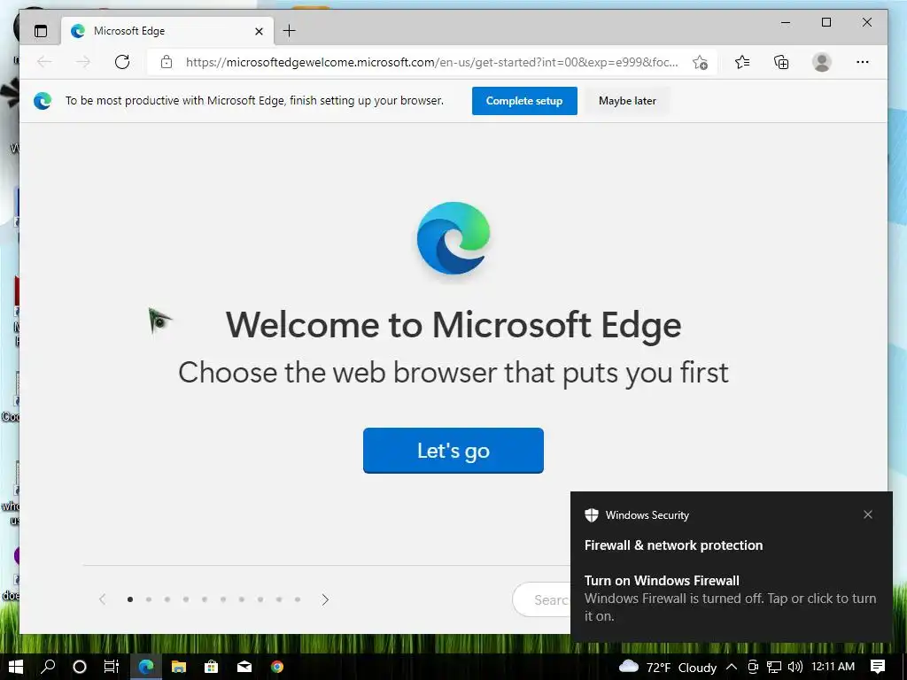Open Mail app from taskbar
The height and width of the screenshot is (680, 907).
[x=244, y=667]
